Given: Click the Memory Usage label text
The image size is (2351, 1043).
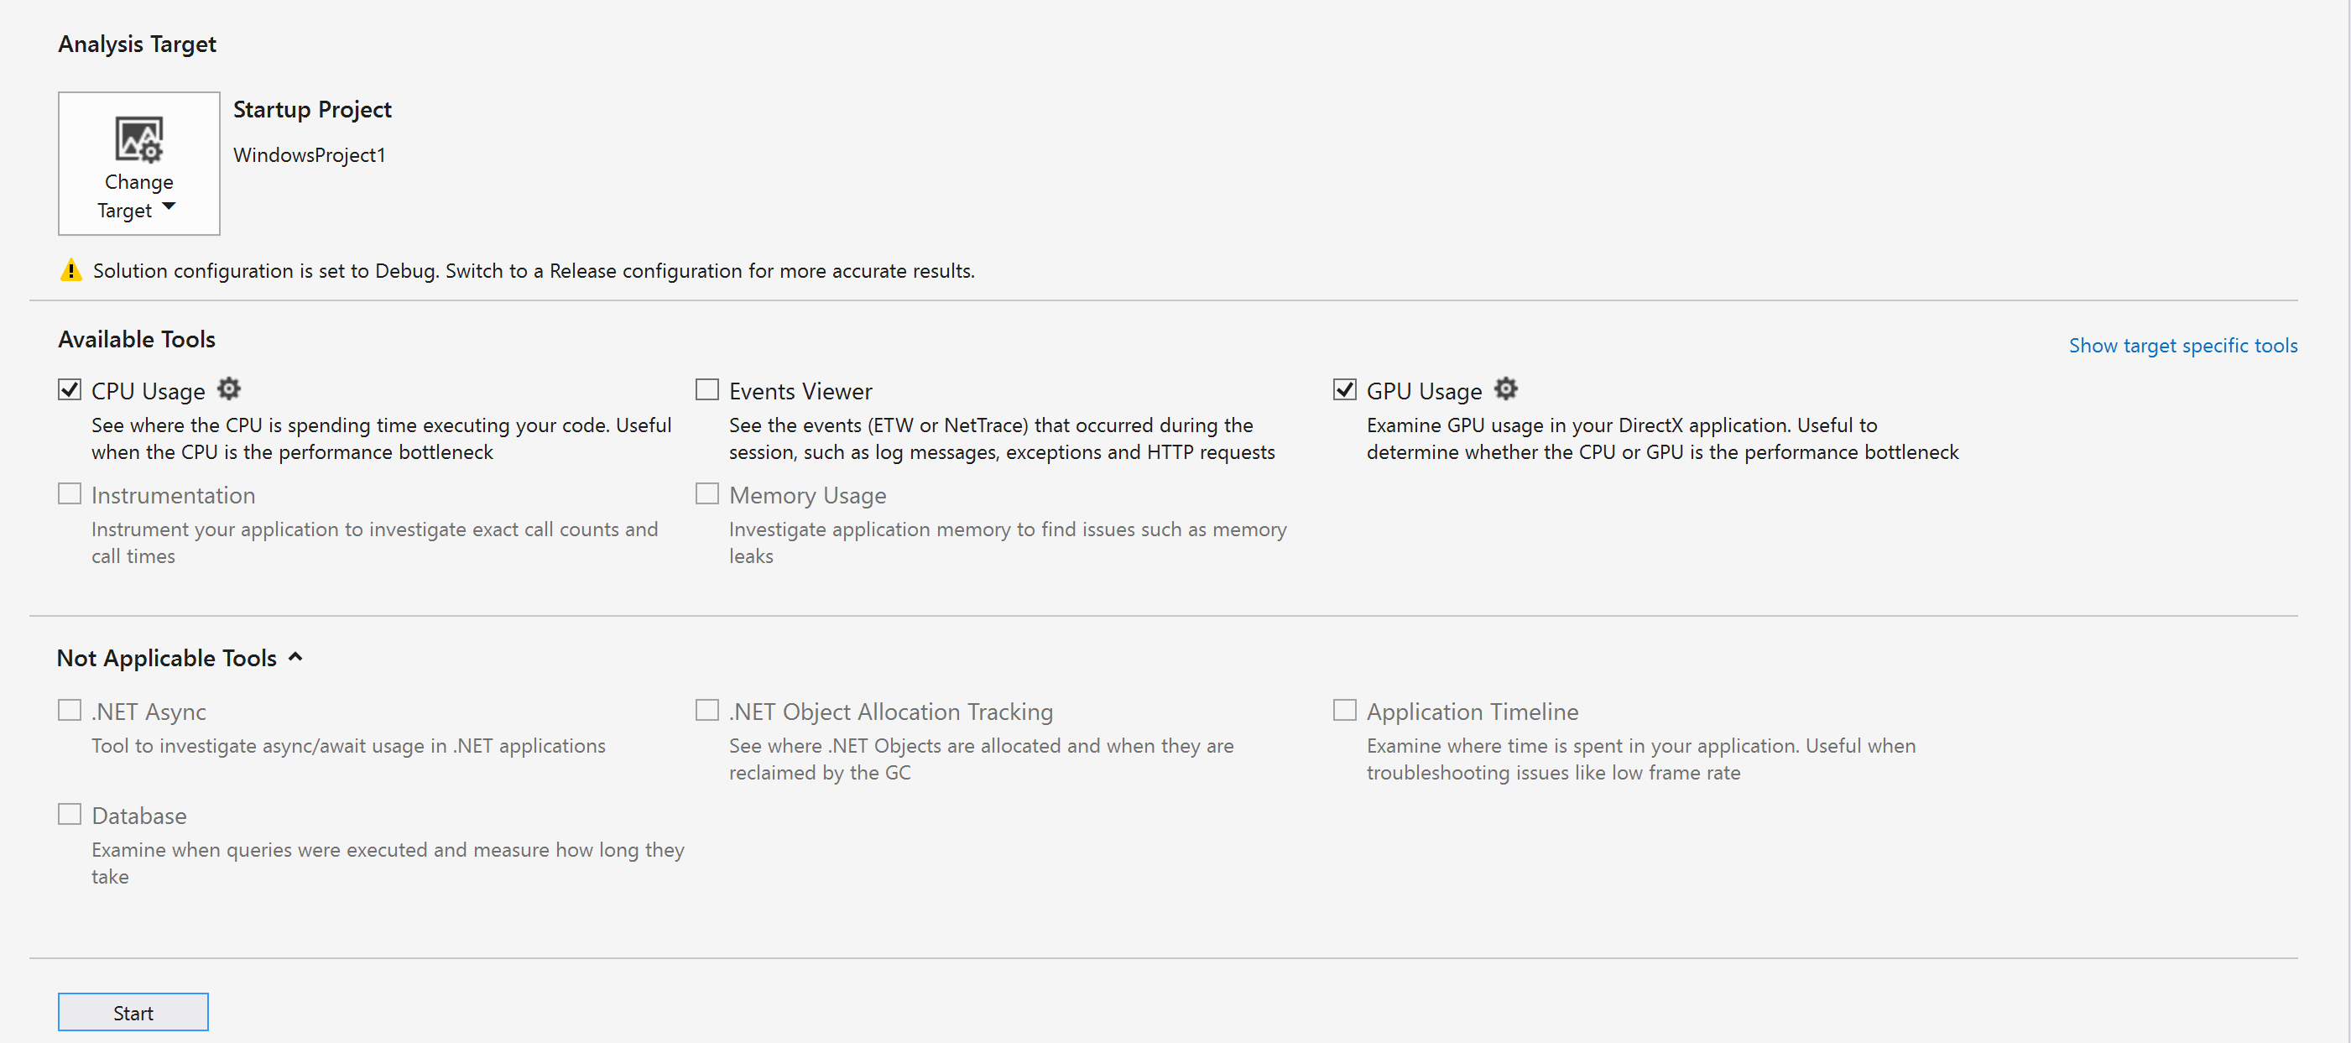Looking at the screenshot, I should 808,496.
